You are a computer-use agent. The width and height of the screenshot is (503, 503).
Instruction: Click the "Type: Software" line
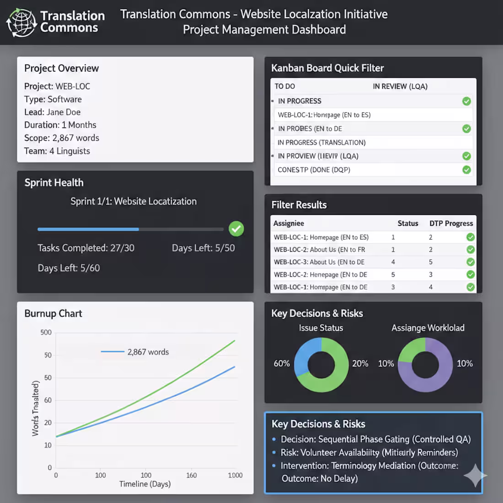coord(53,99)
